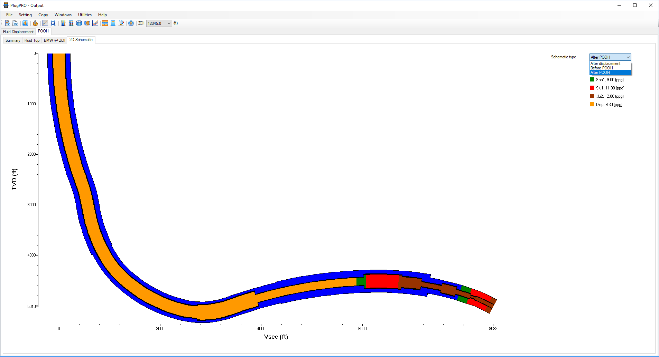Open the animation filmstrip icon

coord(53,23)
